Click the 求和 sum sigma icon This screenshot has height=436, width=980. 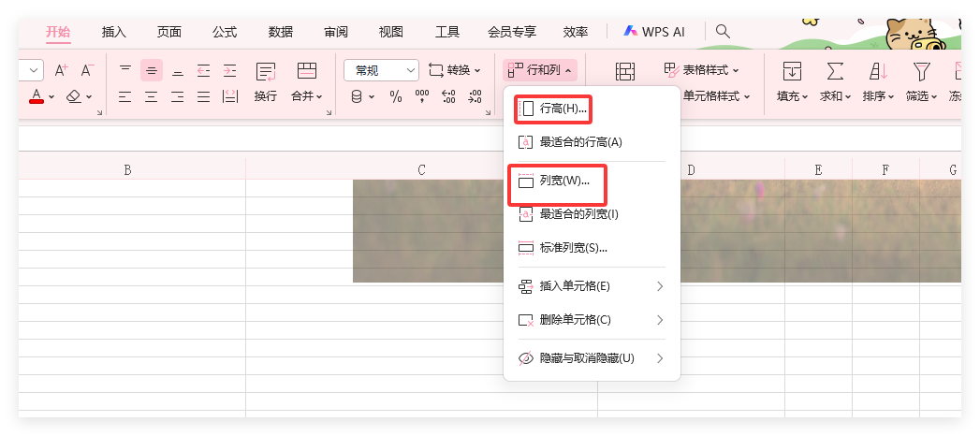click(834, 71)
